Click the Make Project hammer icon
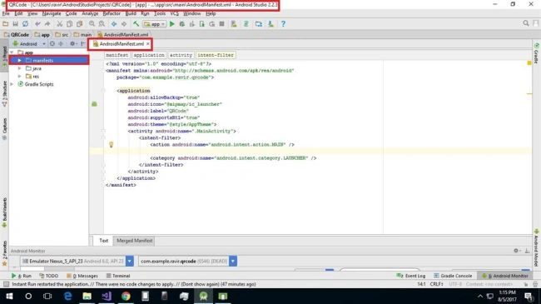This screenshot has height=304, width=541. pos(136,24)
